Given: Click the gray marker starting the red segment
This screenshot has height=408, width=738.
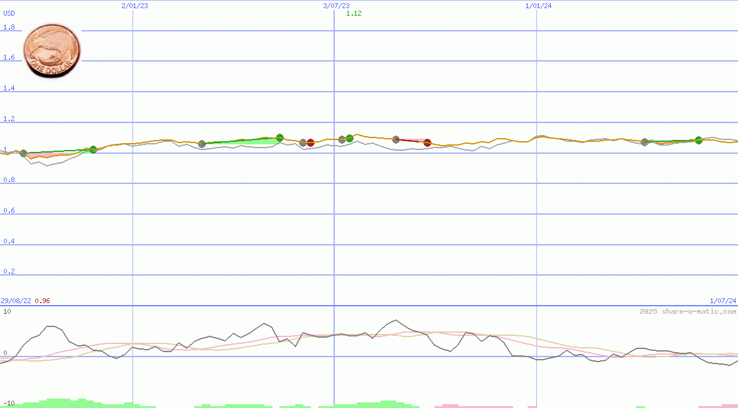Looking at the screenshot, I should pos(396,139).
